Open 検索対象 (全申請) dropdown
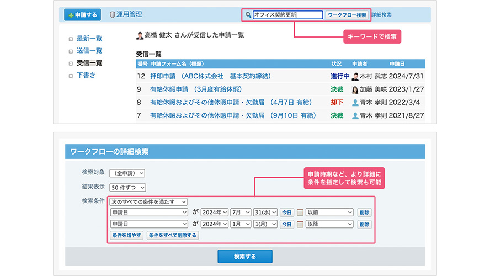The image size is (490, 276). 127,173
